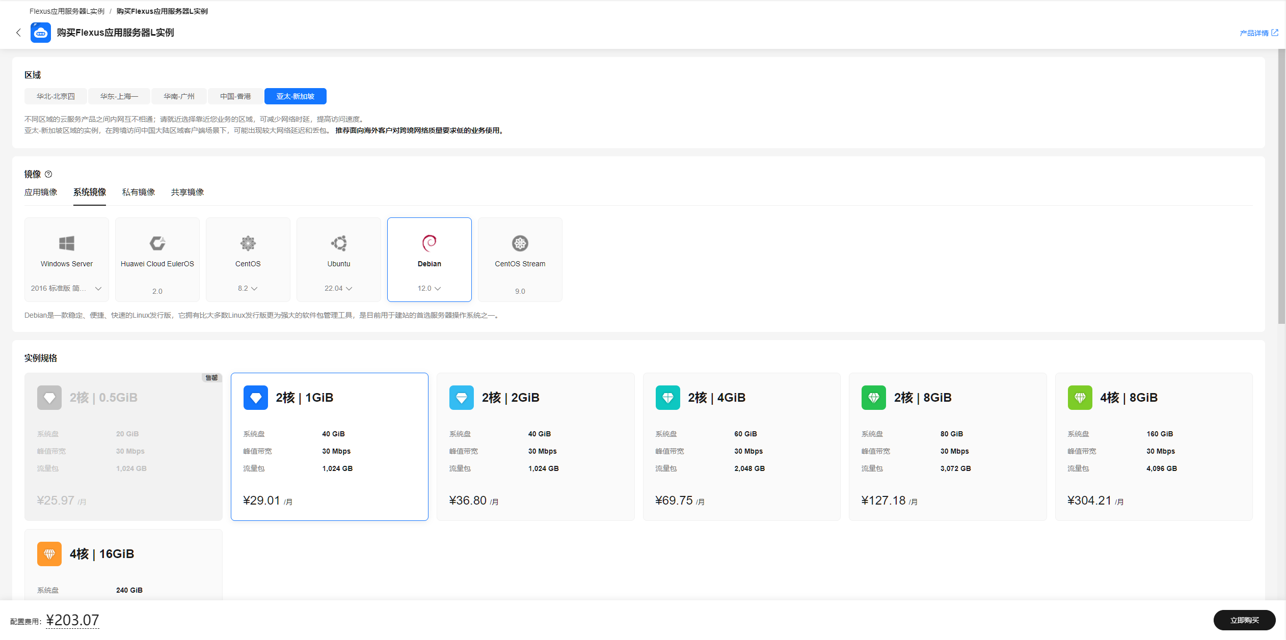The width and height of the screenshot is (1286, 640).
Task: Click the teal diamond icon for 2核 4GiB
Action: 668,398
